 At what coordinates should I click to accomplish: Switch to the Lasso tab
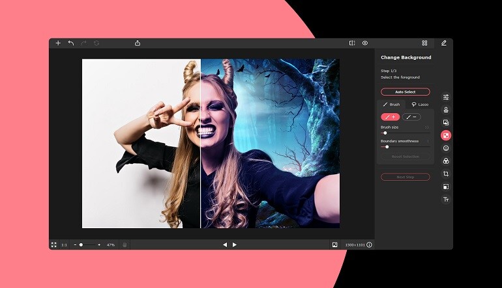point(420,105)
